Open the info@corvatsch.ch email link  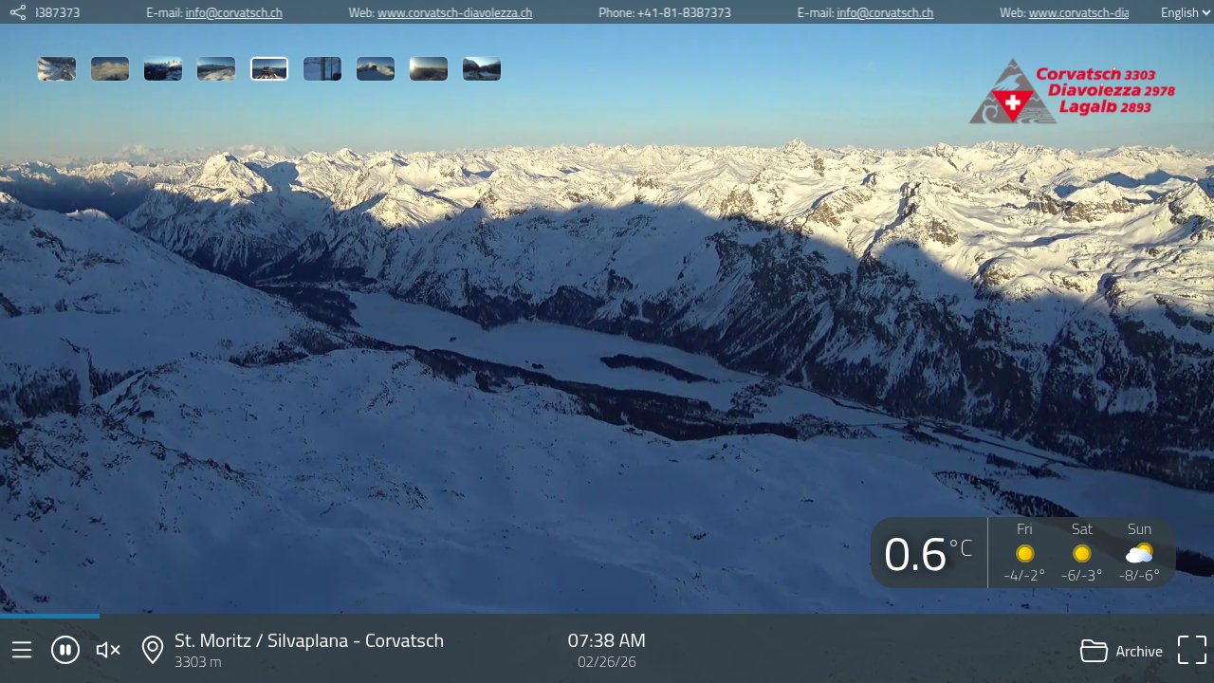point(232,12)
